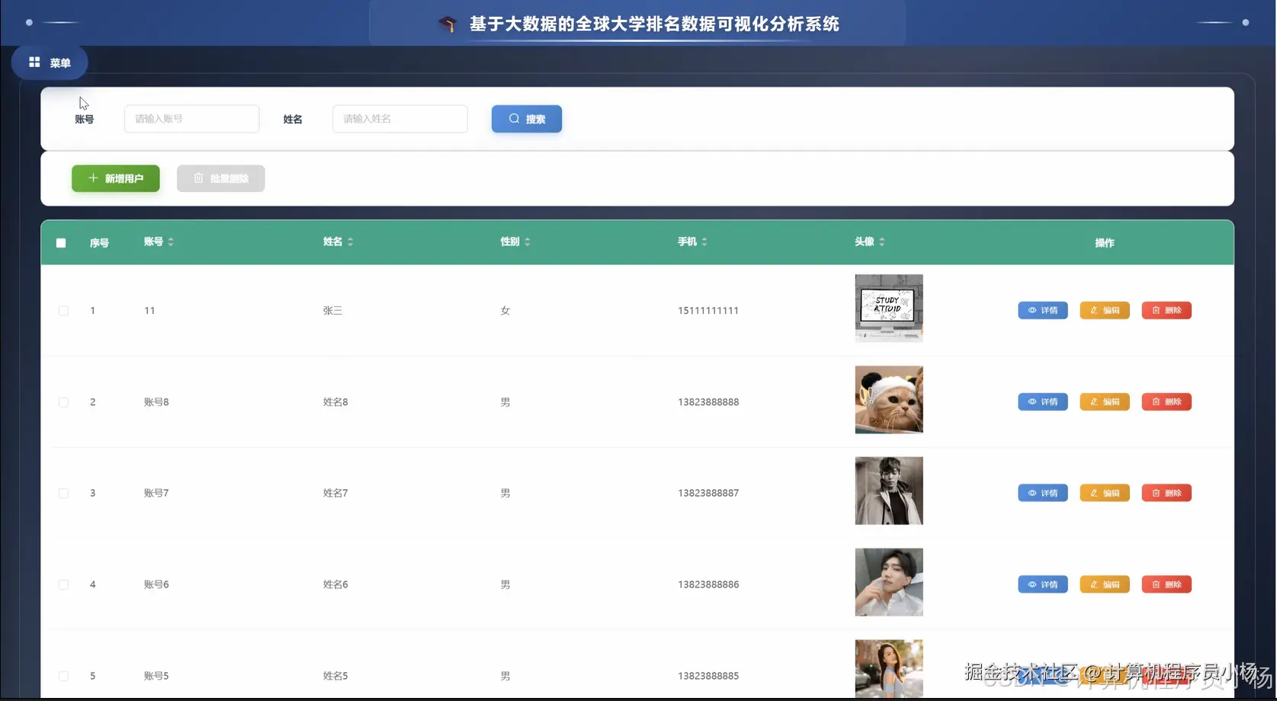Click the magnifier icon on 搜索 button
Screen dimensions: 1277x701
514,119
